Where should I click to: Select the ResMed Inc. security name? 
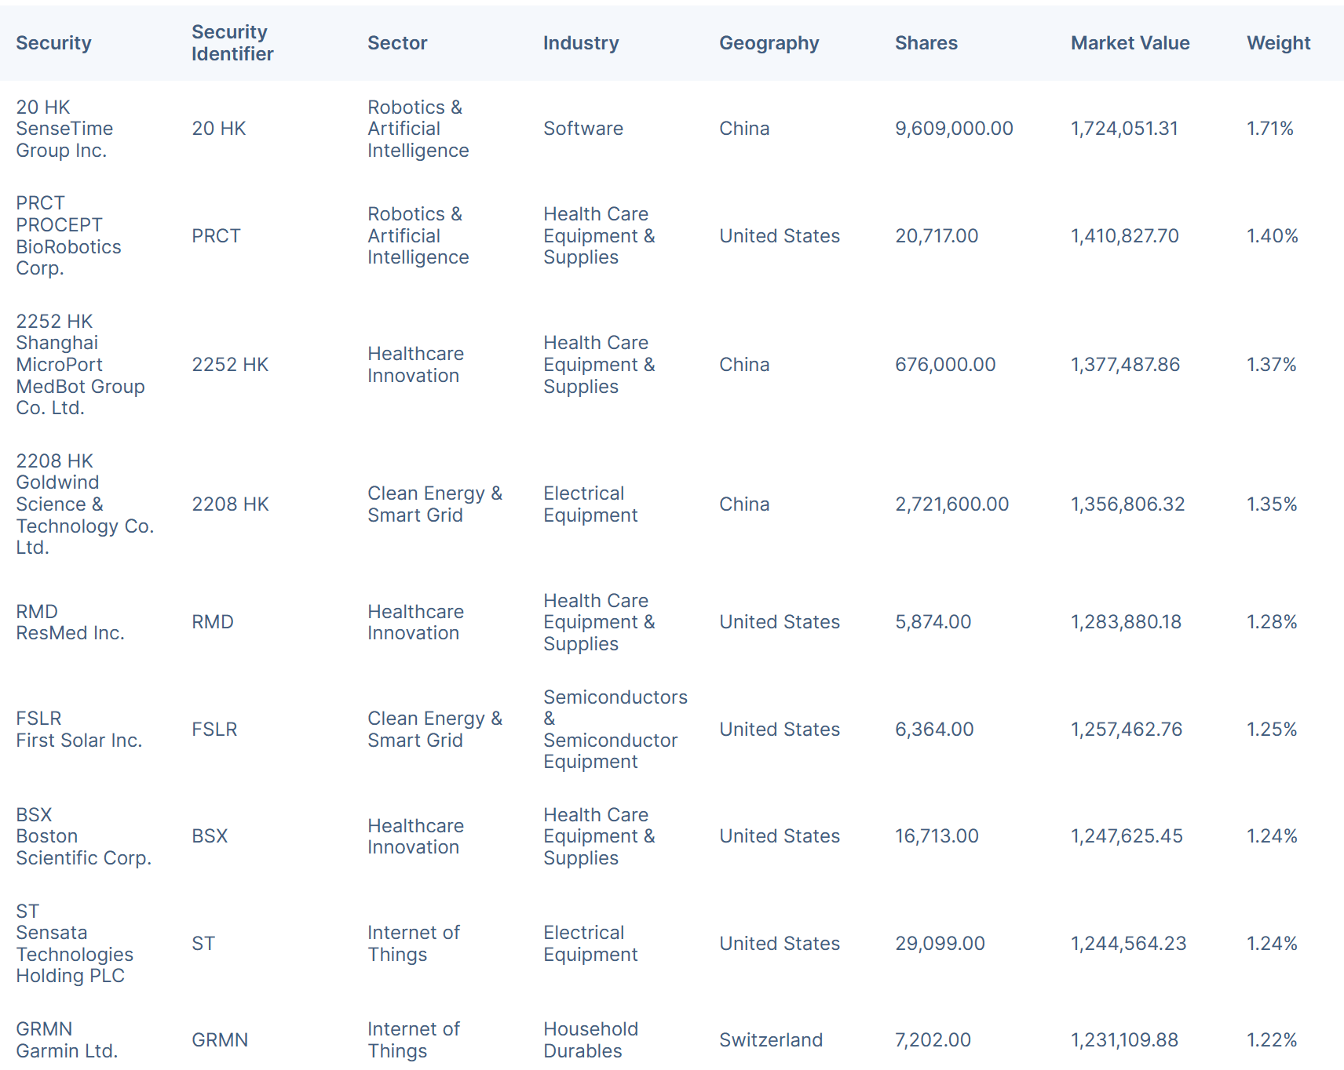[x=70, y=633]
